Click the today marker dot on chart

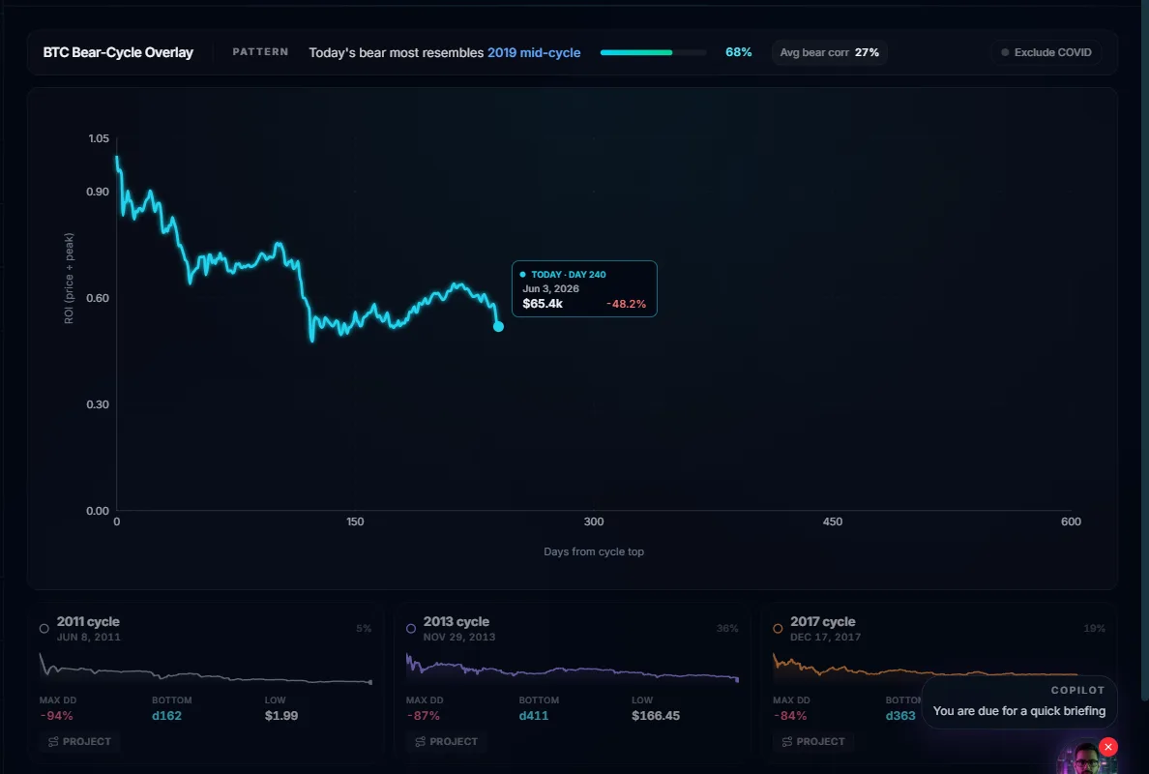click(498, 326)
